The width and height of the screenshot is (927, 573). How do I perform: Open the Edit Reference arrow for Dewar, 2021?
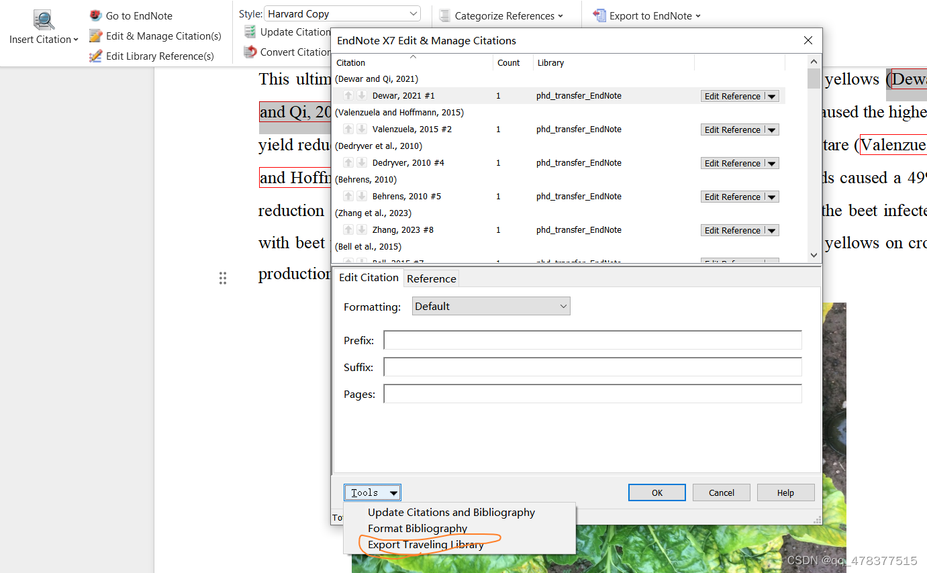pos(772,96)
